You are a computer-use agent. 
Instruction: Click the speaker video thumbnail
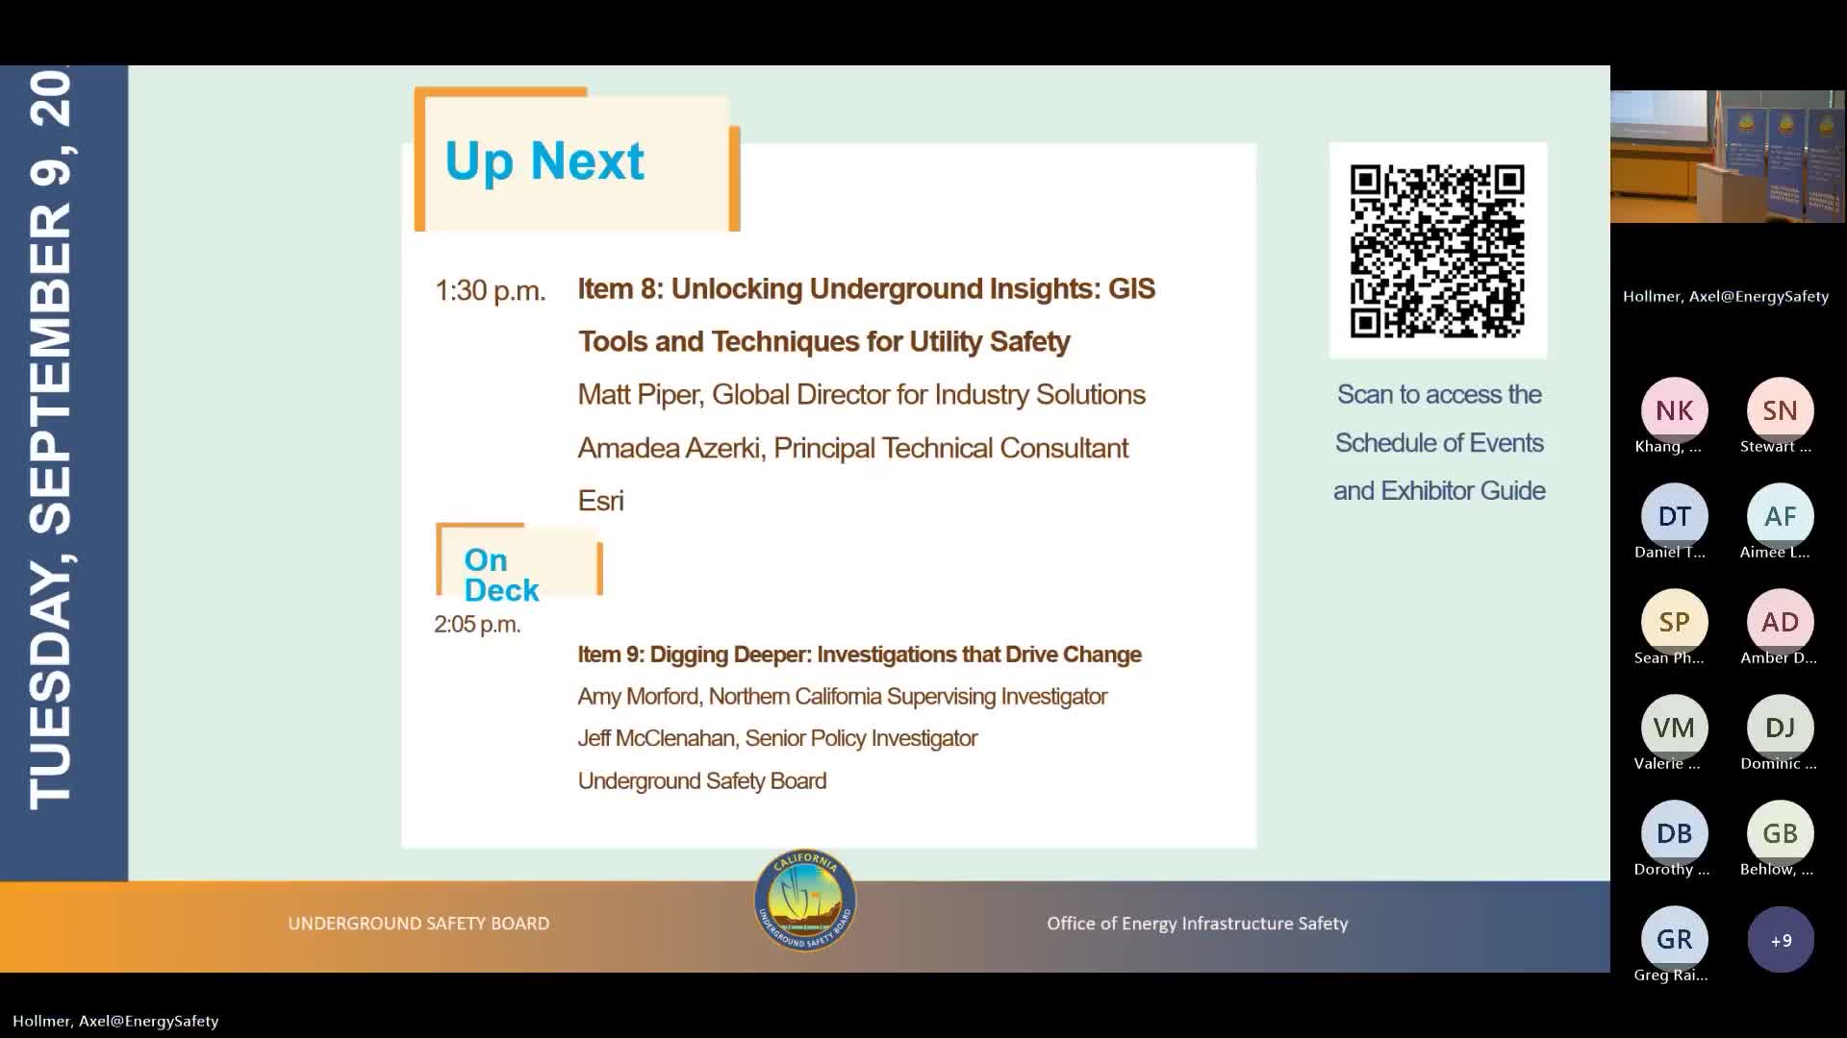point(1728,157)
